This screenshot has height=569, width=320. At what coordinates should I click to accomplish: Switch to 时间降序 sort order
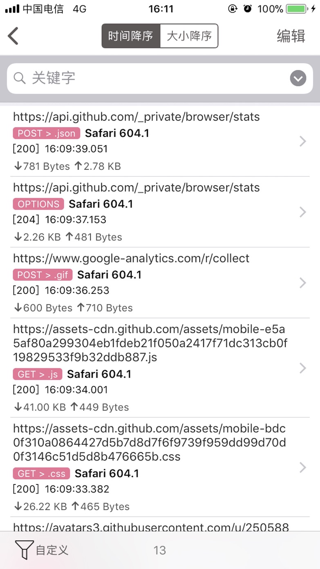(x=131, y=36)
